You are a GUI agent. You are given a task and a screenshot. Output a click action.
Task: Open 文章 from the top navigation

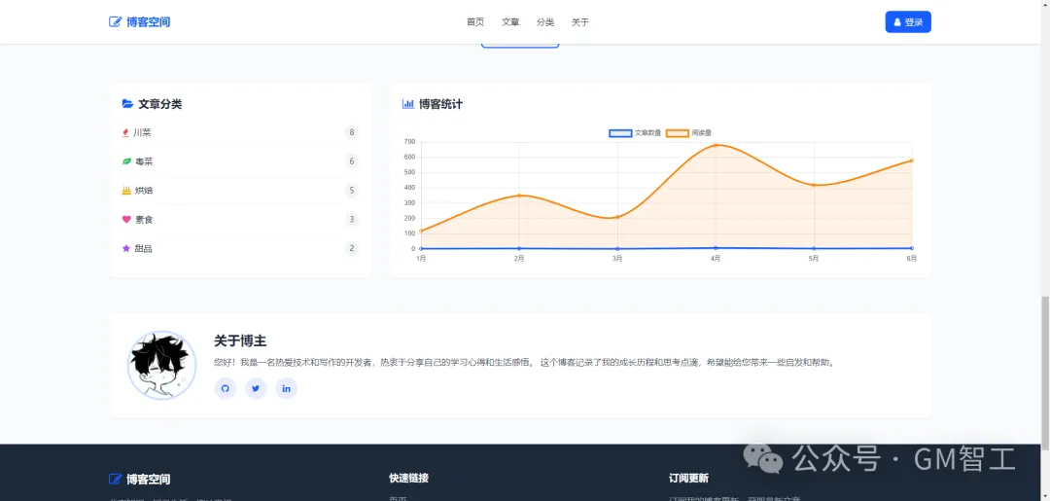tap(510, 21)
